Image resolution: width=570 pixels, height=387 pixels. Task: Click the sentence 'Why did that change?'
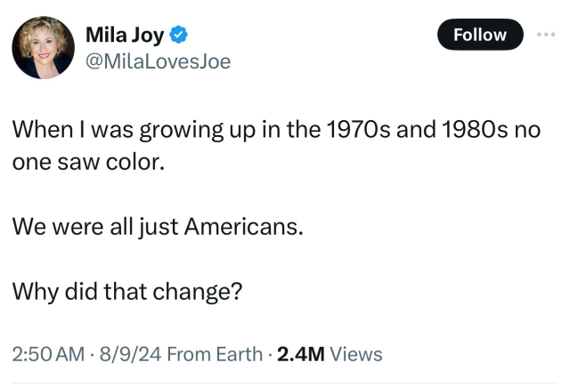127,290
